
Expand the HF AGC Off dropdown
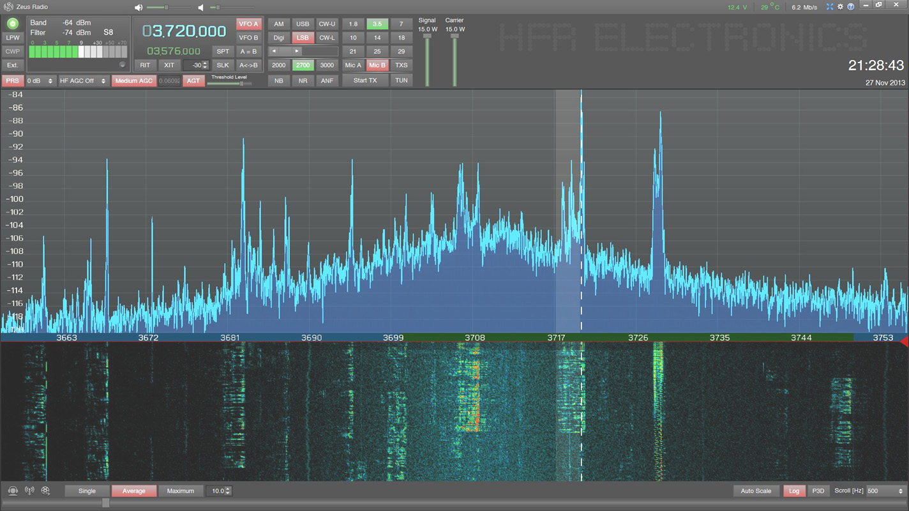pos(84,81)
